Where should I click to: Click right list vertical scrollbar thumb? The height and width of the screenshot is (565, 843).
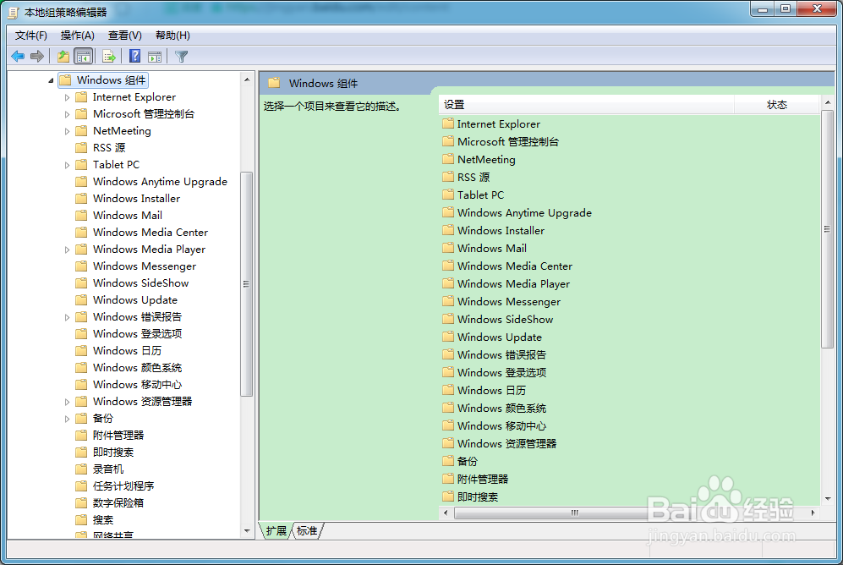(827, 229)
